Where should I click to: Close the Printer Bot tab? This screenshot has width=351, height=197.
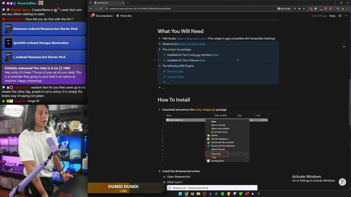[123, 3]
